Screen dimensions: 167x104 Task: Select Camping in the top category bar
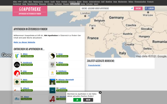pyautogui.click(x=72, y=2)
